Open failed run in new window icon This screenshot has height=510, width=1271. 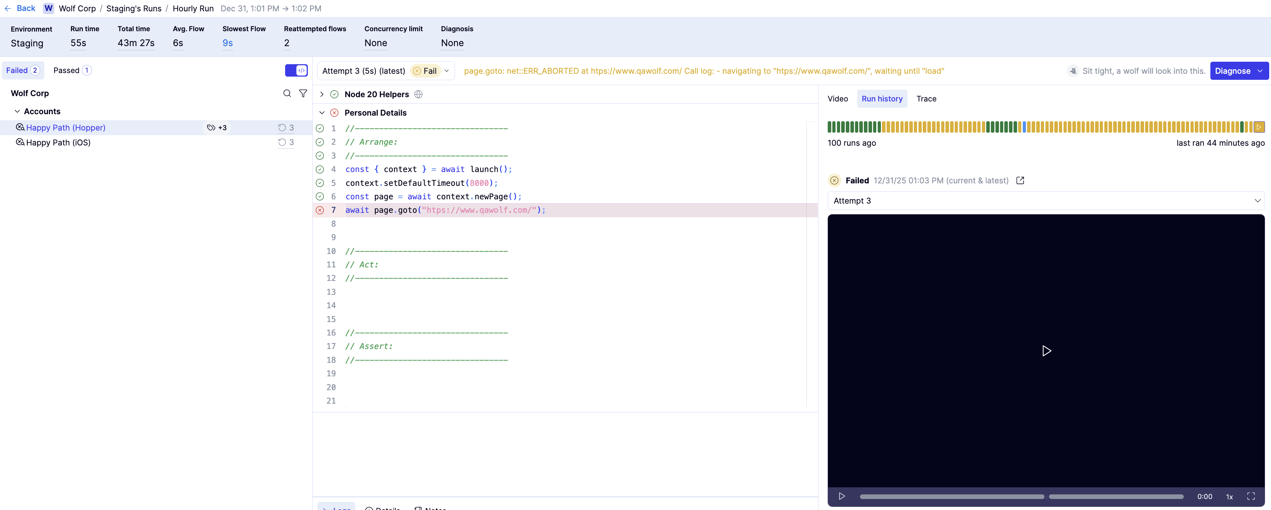(x=1020, y=181)
